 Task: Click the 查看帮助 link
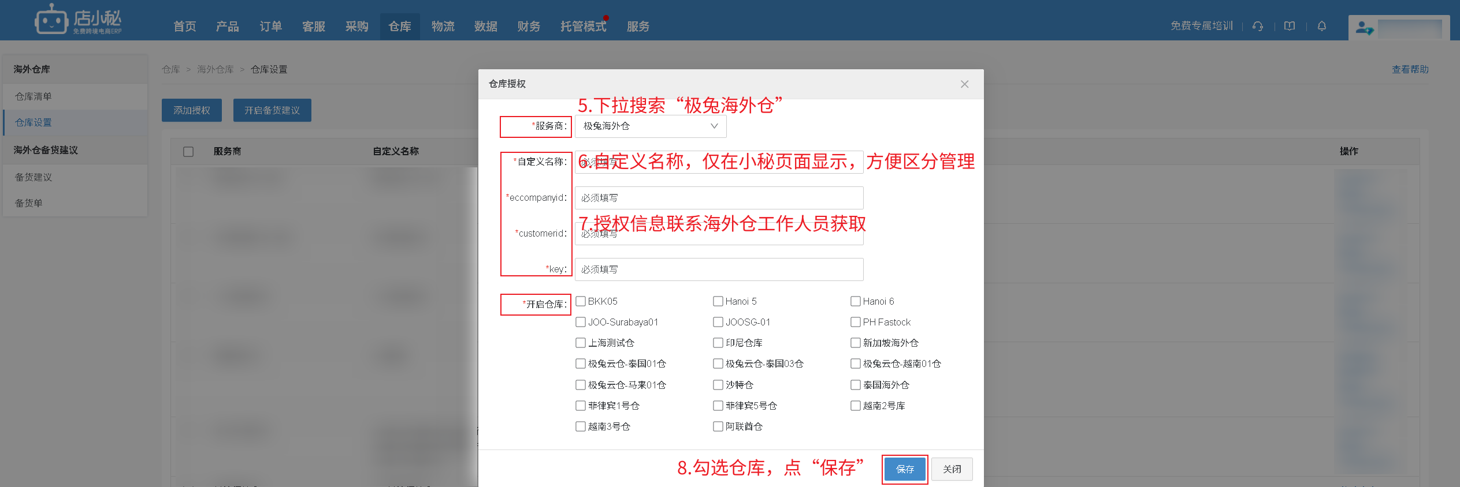[1410, 69]
